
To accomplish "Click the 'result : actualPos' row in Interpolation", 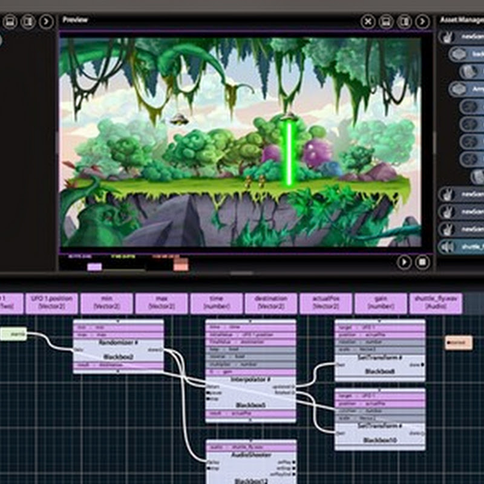I will 250,413.
